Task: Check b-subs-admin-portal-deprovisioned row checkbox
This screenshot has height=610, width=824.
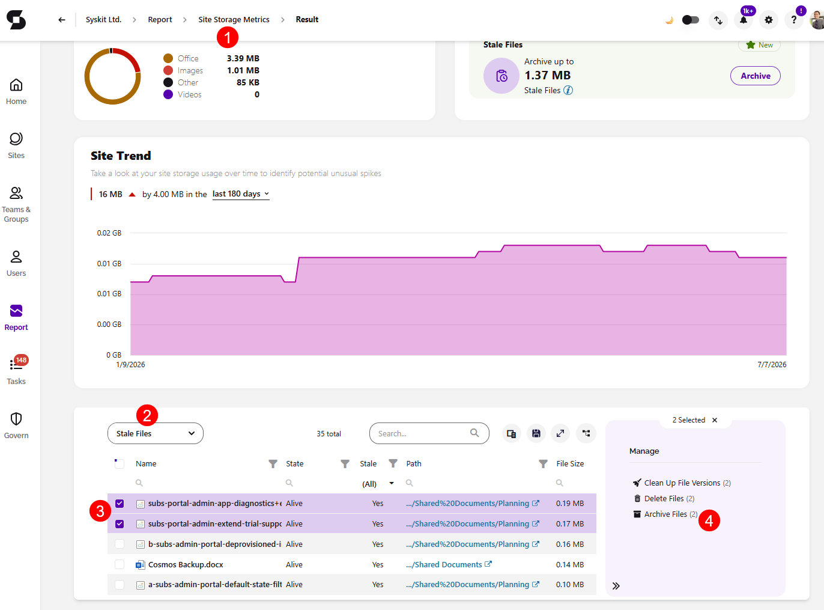Action: [x=120, y=544]
